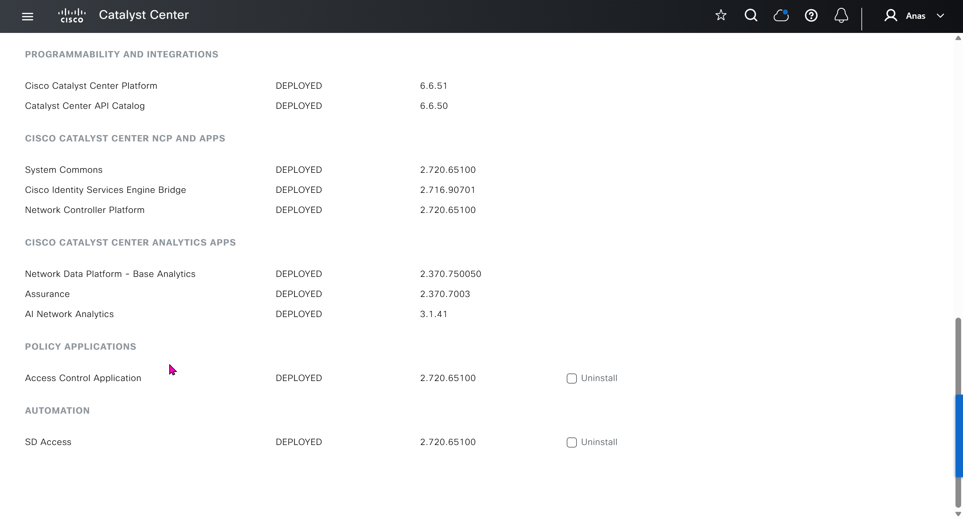Click Uninstall label beside Access Control Application
963x519 pixels.
[x=599, y=378]
